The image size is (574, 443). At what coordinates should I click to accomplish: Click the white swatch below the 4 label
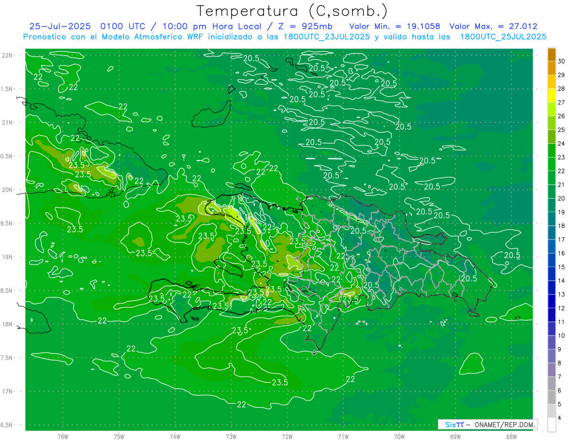(x=552, y=425)
